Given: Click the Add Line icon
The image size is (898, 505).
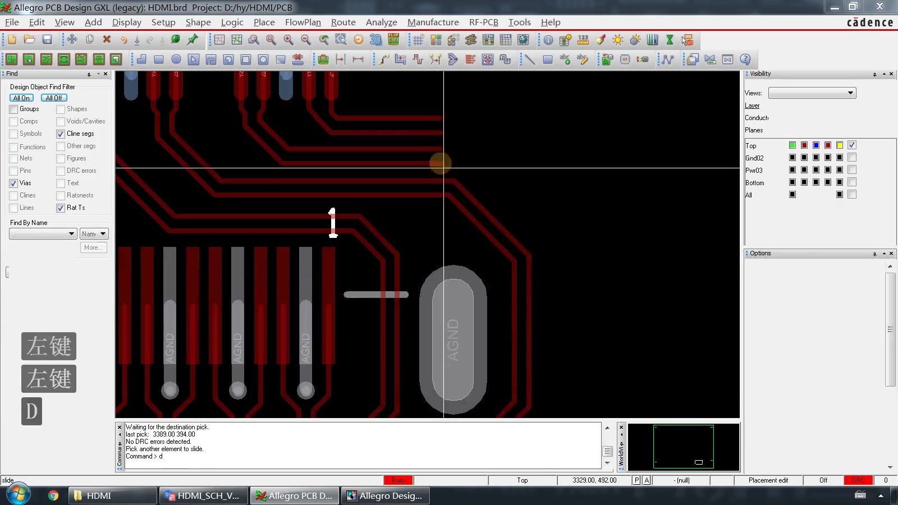Looking at the screenshot, I should [x=529, y=59].
